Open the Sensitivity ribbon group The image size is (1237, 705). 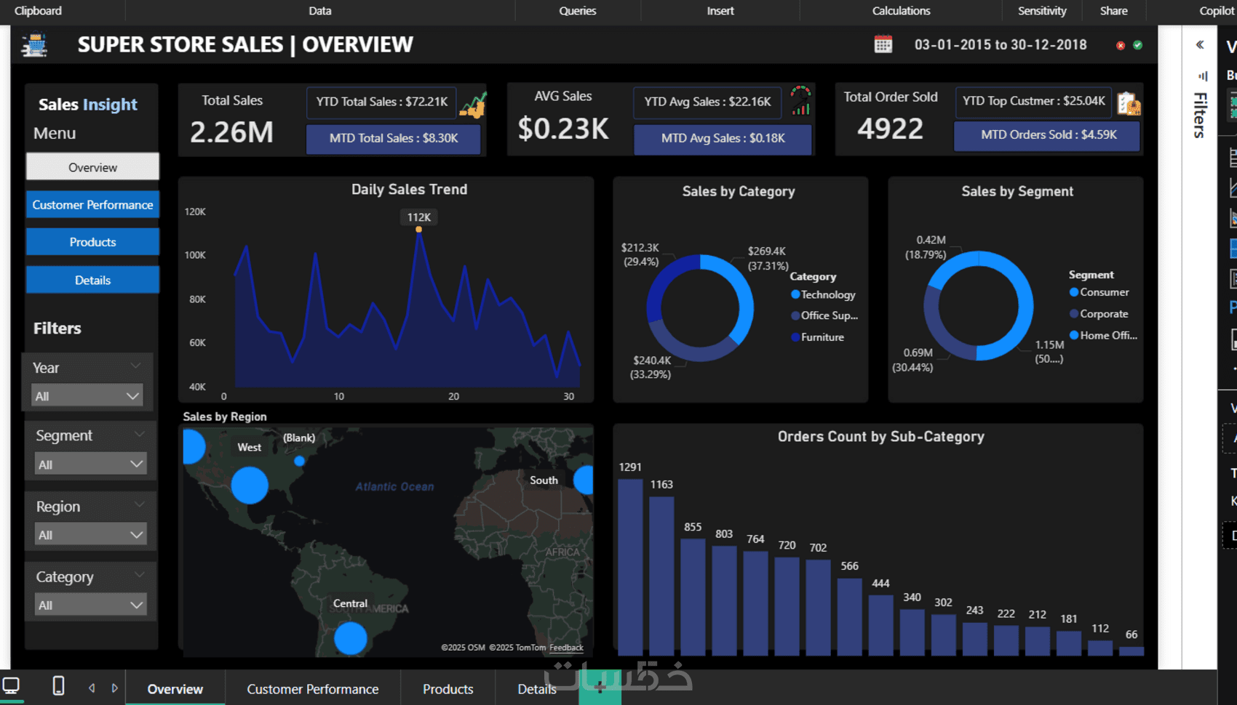point(1042,11)
